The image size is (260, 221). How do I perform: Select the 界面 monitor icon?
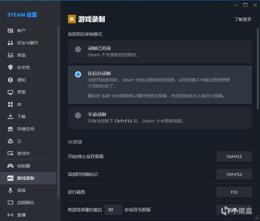click(x=10, y=92)
